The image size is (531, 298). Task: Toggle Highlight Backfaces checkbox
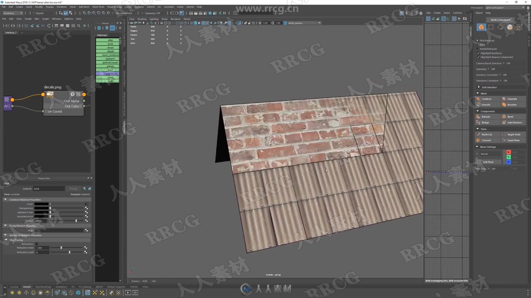point(479,53)
